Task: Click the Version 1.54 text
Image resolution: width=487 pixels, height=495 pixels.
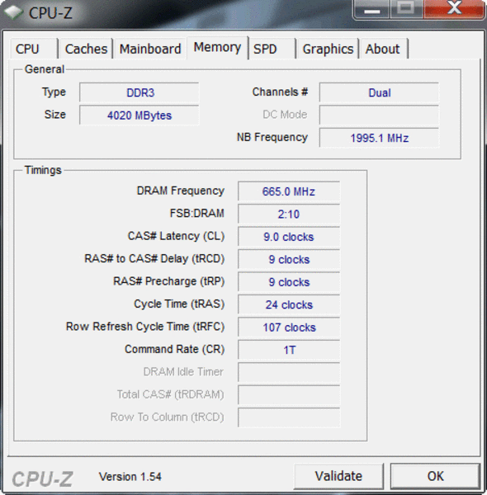Action: pos(130,477)
